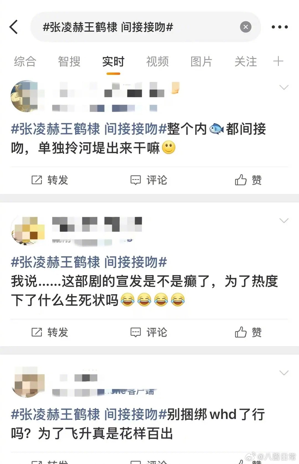Open hashtag link in the third post
The height and width of the screenshot is (464, 299).
89,415
